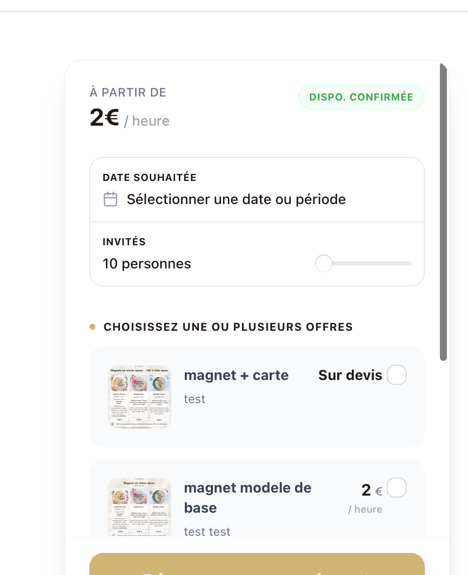Image resolution: width=468 pixels, height=575 pixels.
Task: Click the 'DISPO. CONFIRMÉE' availability badge
Action: tap(362, 97)
